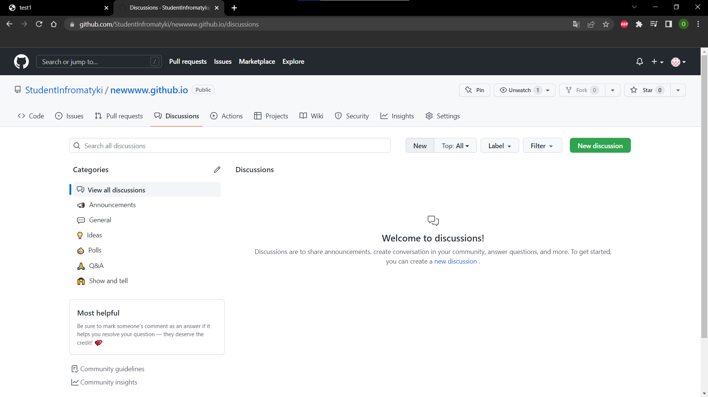Click the GitHub Octocat logo
This screenshot has height=397, width=708.
pos(21,62)
